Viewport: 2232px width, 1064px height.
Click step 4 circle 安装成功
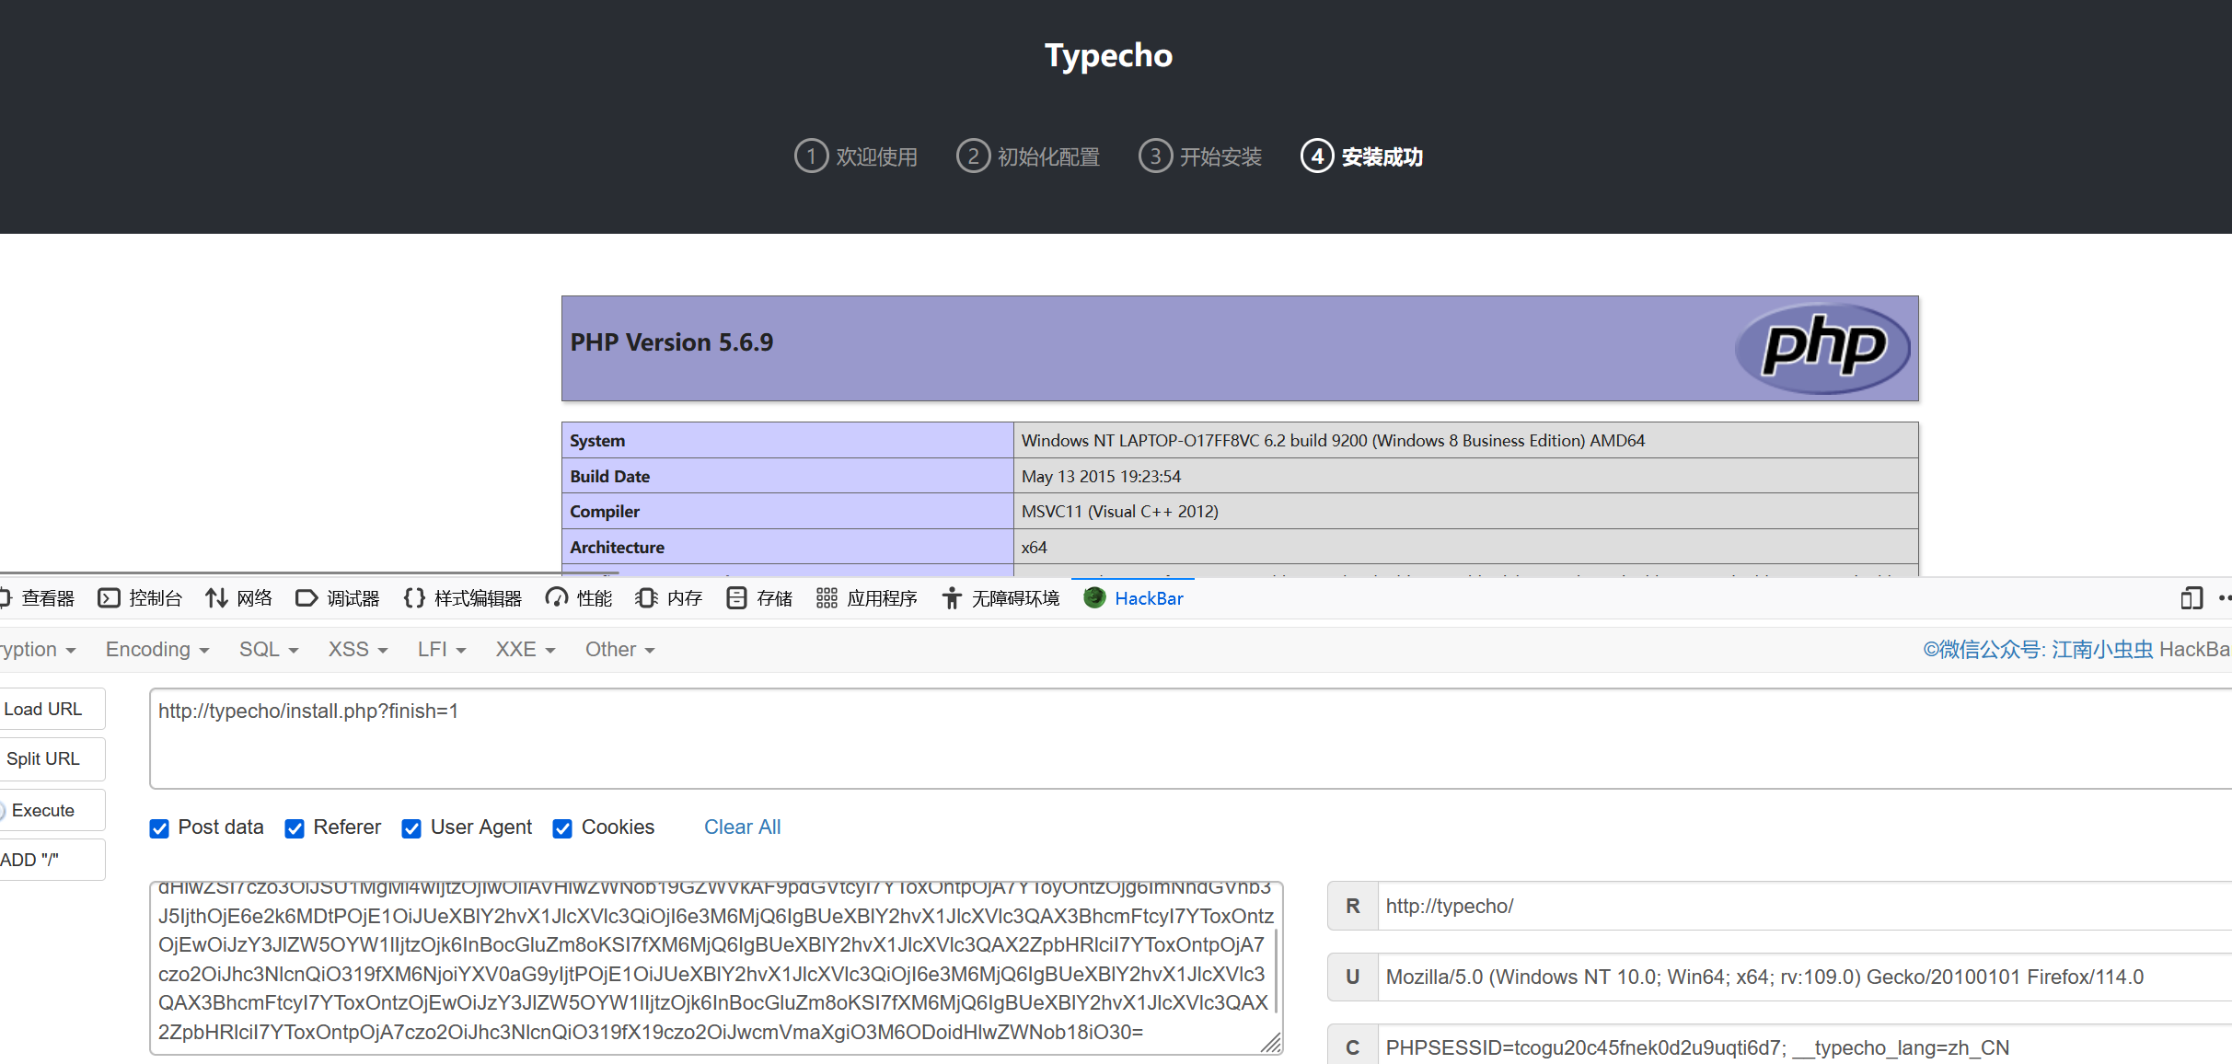[x=1317, y=156]
